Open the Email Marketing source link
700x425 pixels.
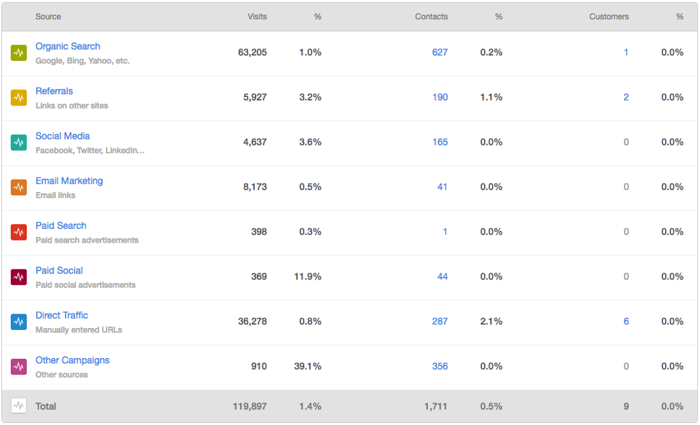point(69,181)
